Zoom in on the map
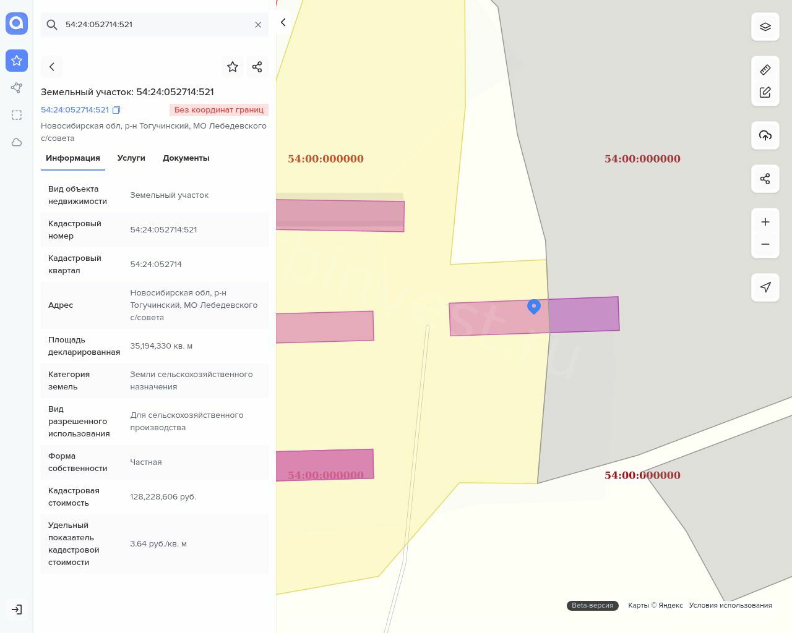 765,222
